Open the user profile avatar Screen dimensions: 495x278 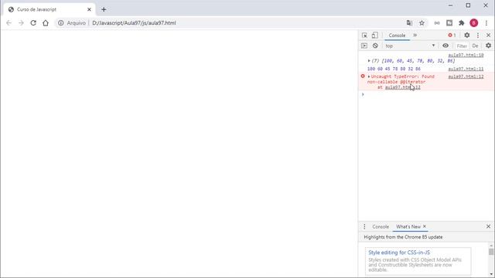474,23
